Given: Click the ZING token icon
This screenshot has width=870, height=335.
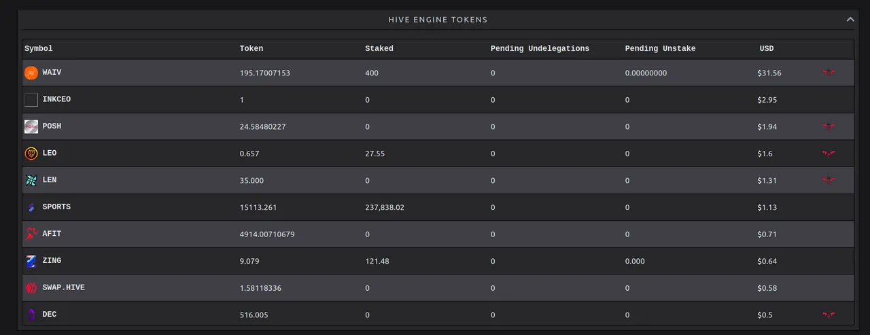Looking at the screenshot, I should [x=31, y=261].
